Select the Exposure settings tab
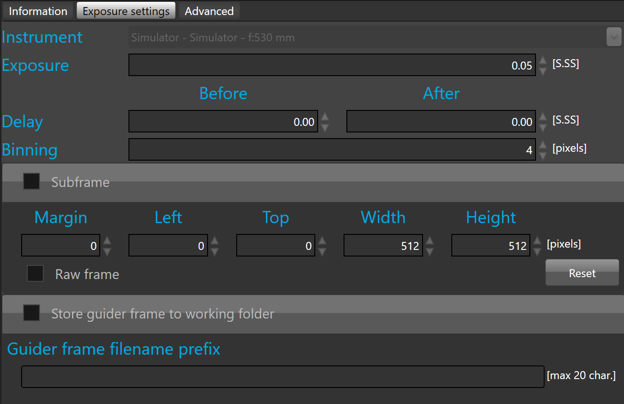Image resolution: width=624 pixels, height=404 pixels. (126, 11)
